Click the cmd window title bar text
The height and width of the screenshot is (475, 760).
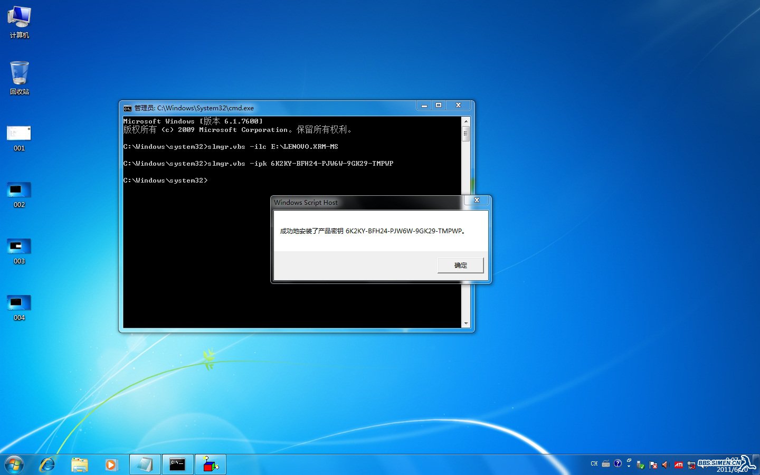[194, 108]
